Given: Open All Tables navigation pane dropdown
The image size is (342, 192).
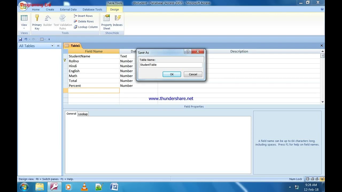Looking at the screenshot, I should [x=52, y=46].
